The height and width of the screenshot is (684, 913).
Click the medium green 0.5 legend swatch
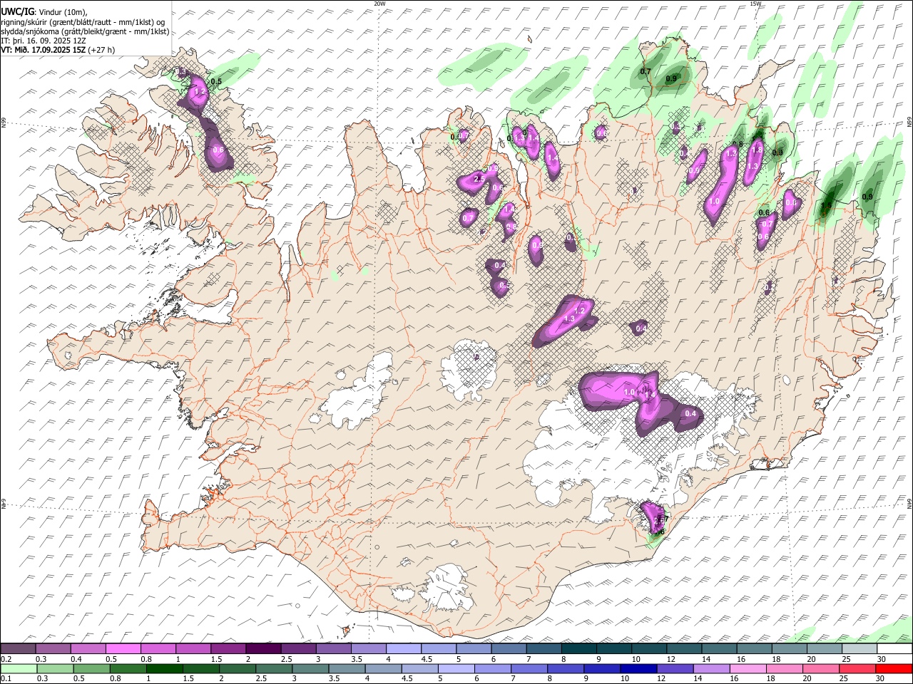click(x=91, y=669)
